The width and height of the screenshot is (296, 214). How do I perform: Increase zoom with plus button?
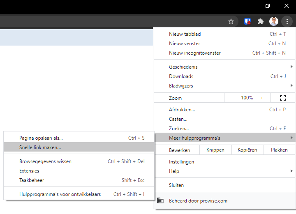(x=262, y=98)
